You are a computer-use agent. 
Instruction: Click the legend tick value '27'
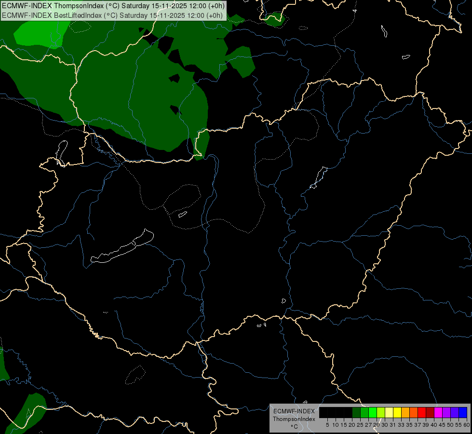[x=368, y=425]
